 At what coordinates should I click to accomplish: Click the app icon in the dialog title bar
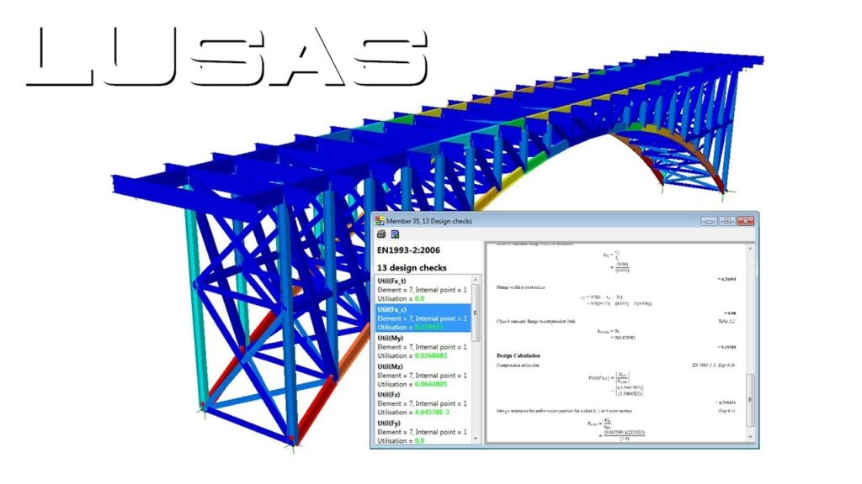click(380, 220)
